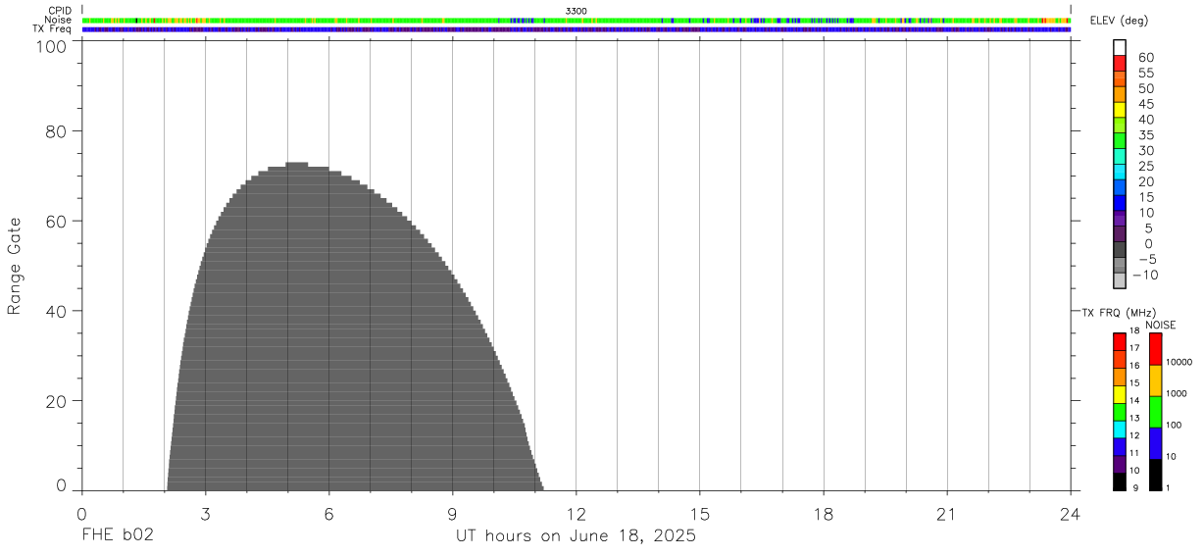Click the blue TX Freq strip above the plot
The width and height of the screenshot is (1204, 556).
(x=577, y=29)
